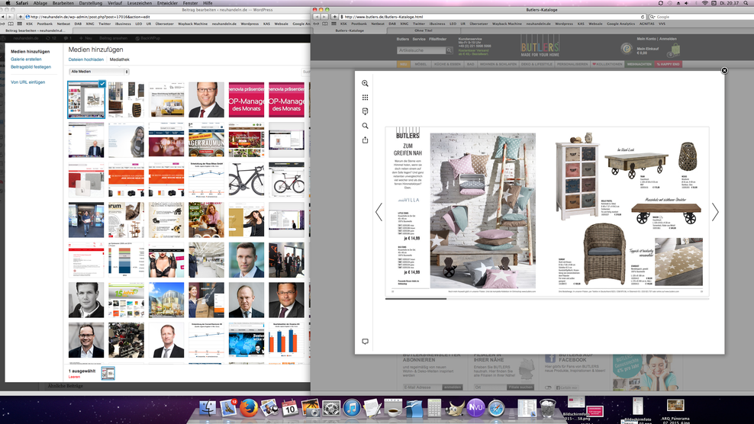
Task: Open the '% HAPPY END' sale category
Action: point(668,64)
